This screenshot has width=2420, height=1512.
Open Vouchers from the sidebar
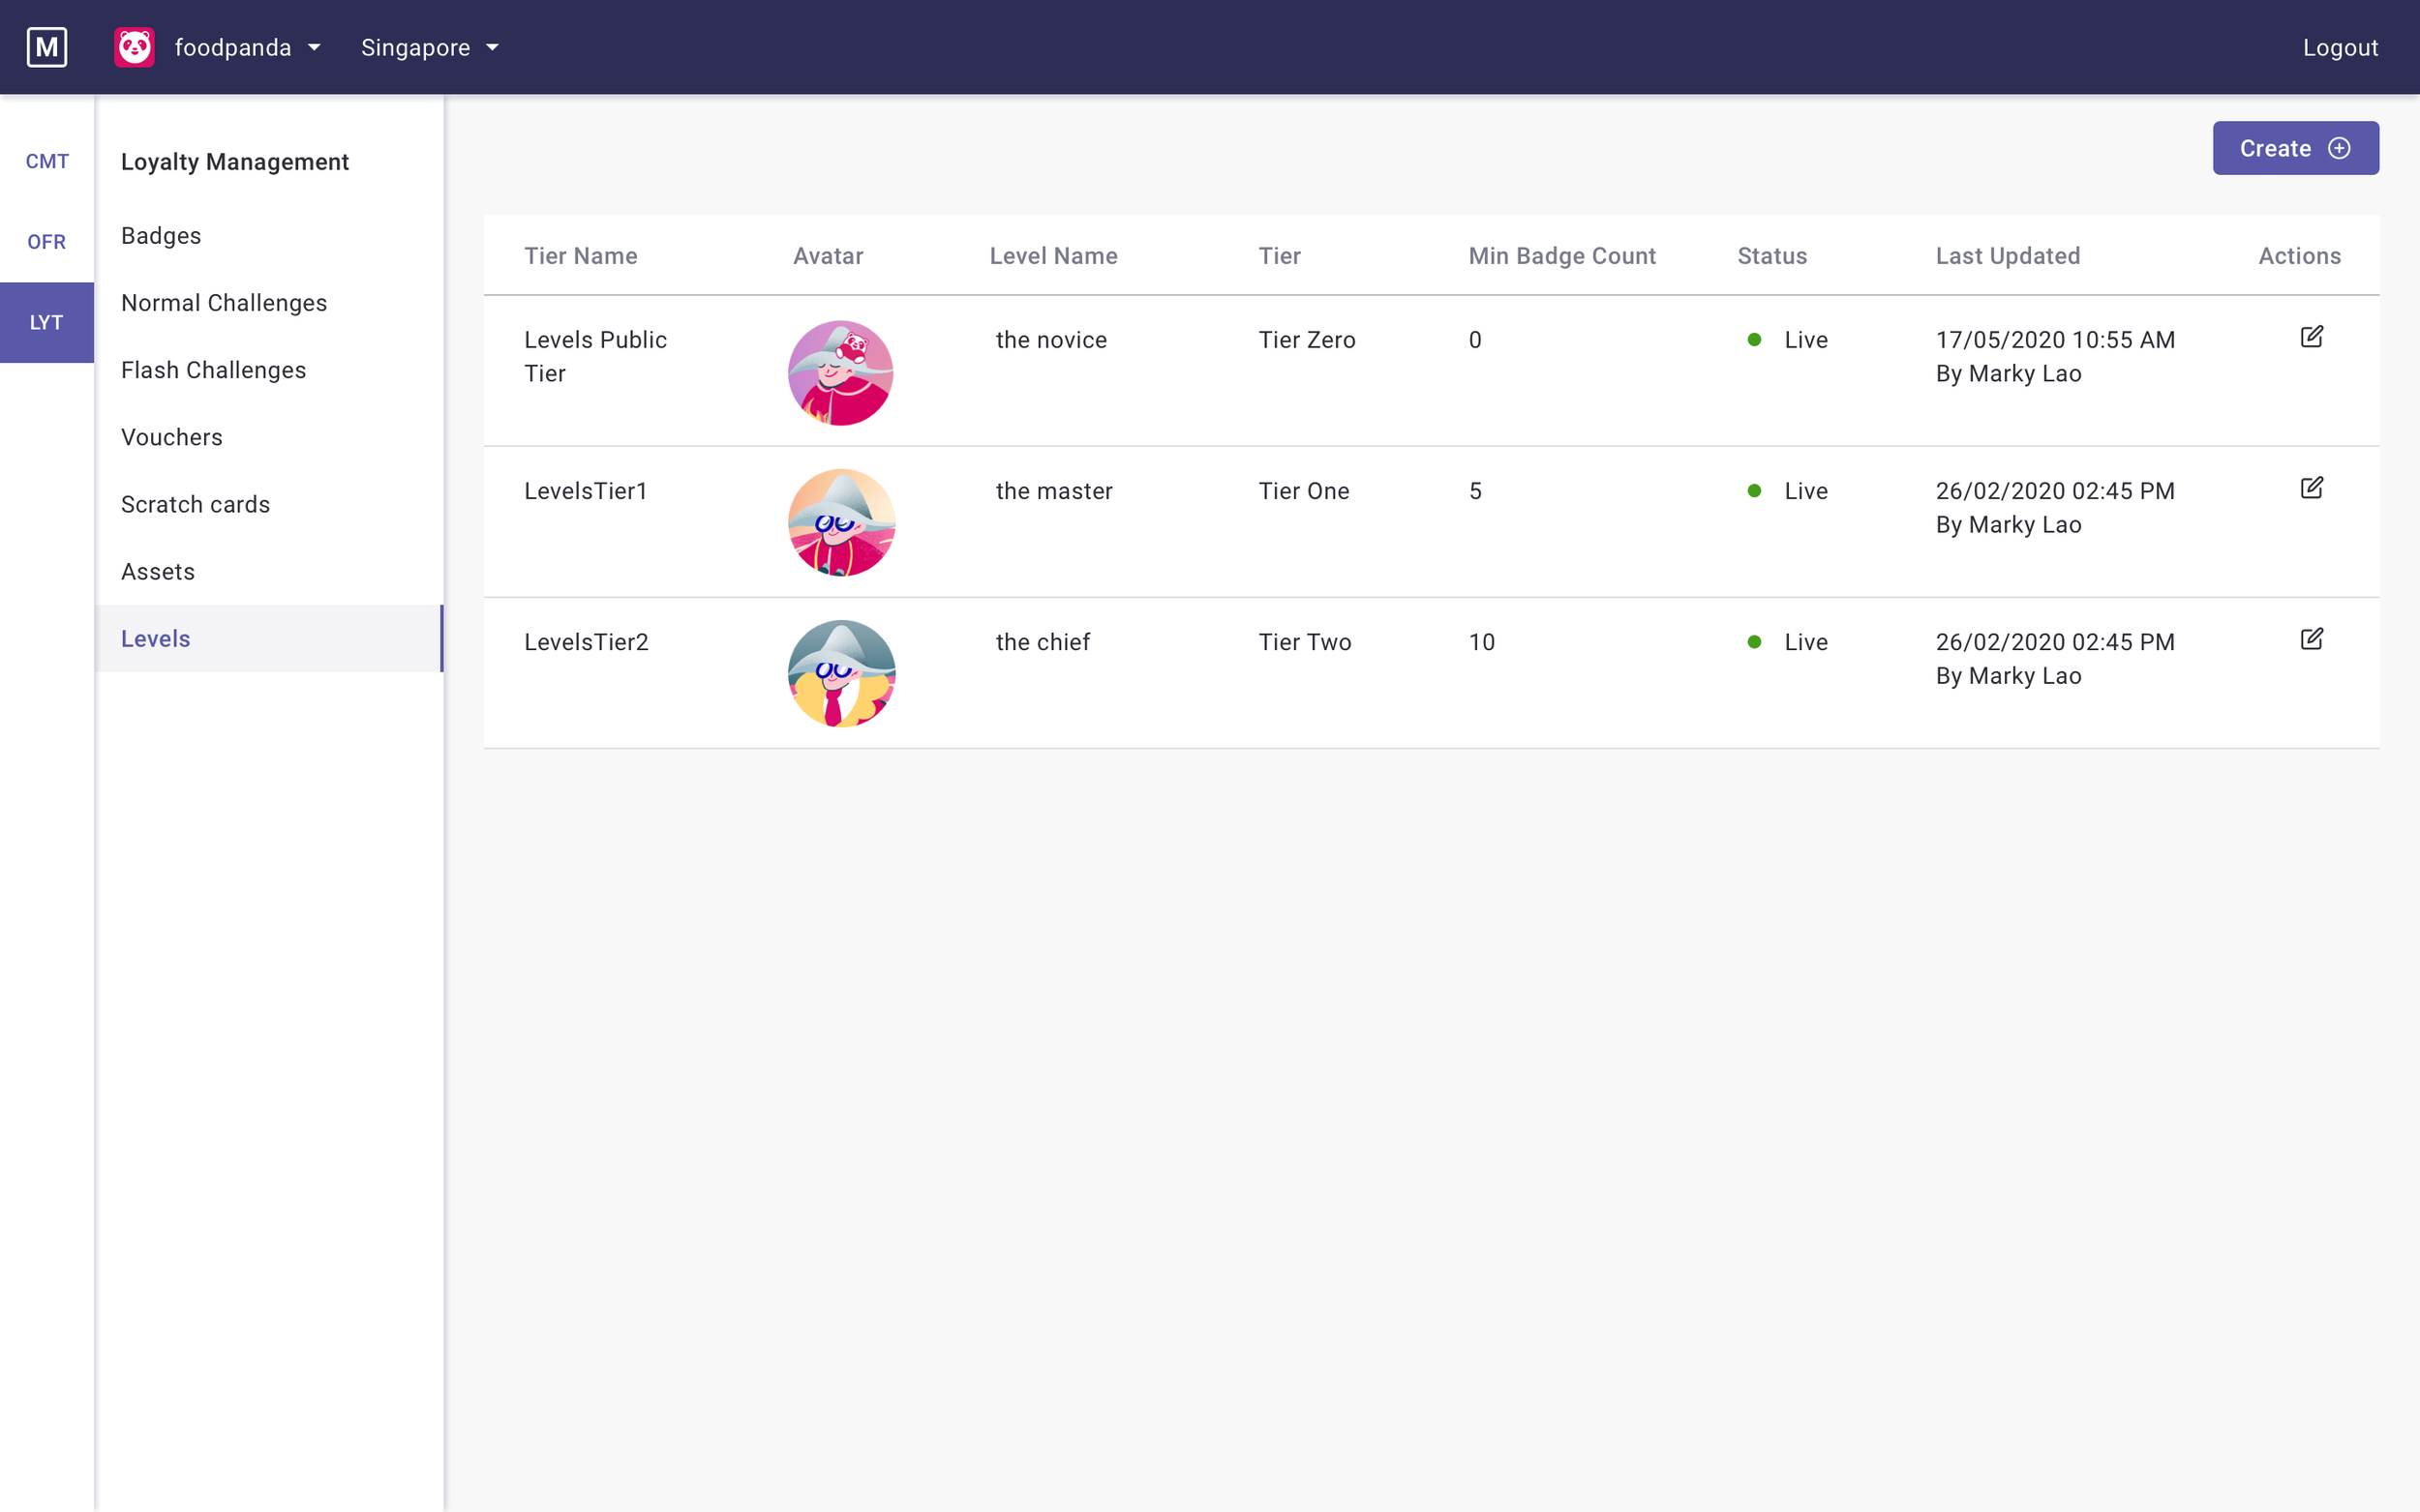(x=171, y=437)
